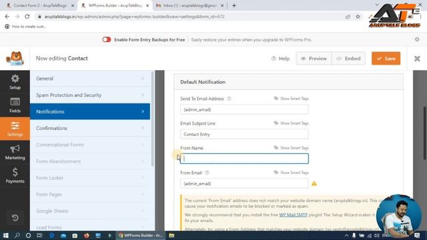Show Smart Tags for Email Subject Line
This screenshot has width=427, height=240.
291,123
